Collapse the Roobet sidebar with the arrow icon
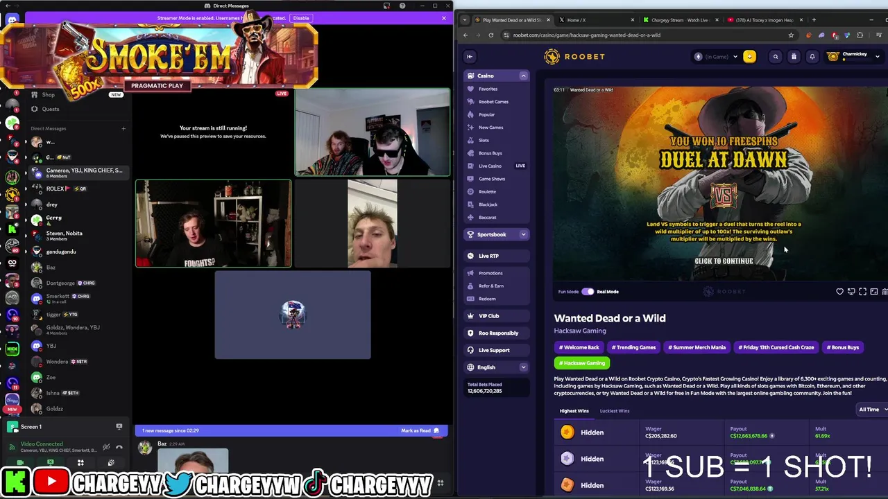This screenshot has height=499, width=888. 470,57
